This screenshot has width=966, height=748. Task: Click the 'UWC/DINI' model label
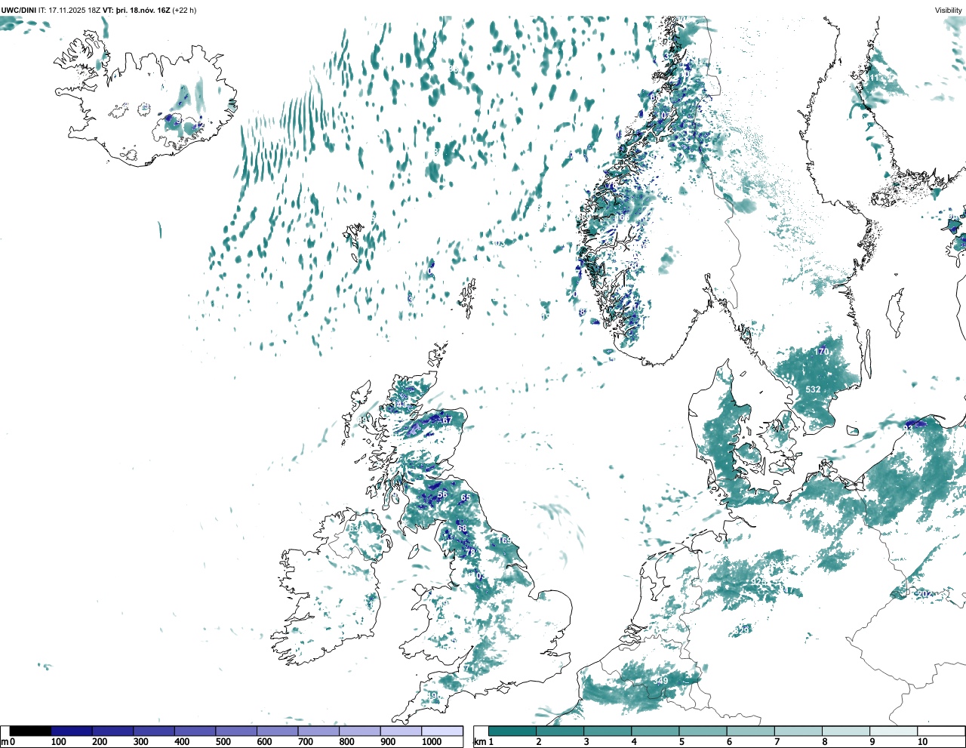tap(19, 10)
